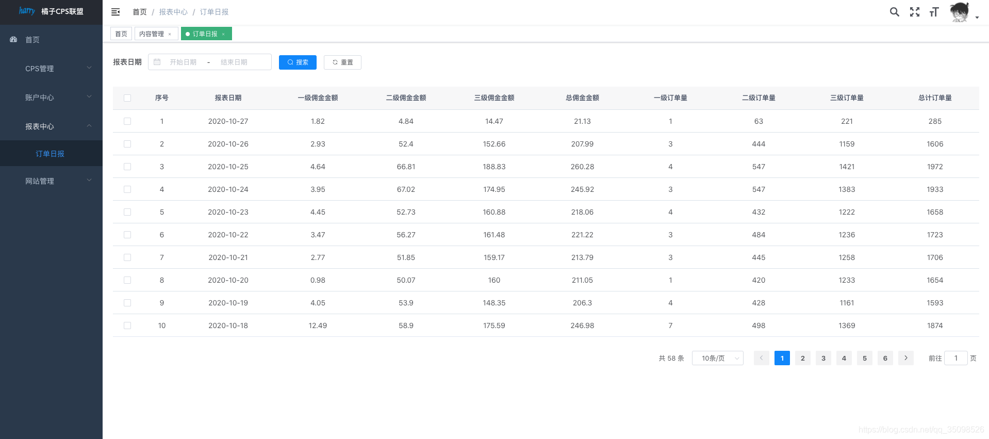Select 订单日报 sidebar submenu item
Image resolution: width=989 pixels, height=439 pixels.
point(51,154)
